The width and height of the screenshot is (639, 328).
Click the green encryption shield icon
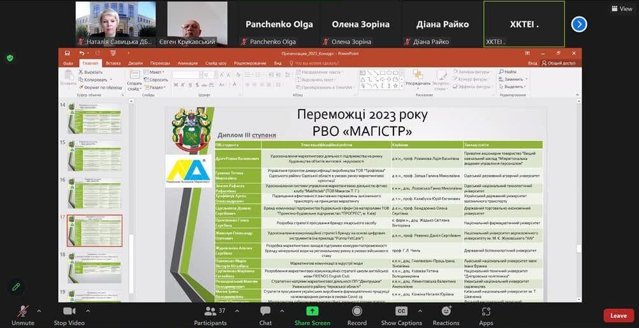tap(10, 57)
